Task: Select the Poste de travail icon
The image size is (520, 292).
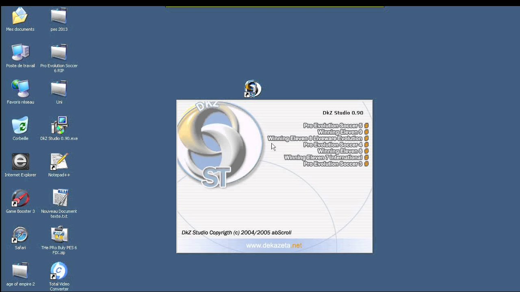Action: (20, 53)
